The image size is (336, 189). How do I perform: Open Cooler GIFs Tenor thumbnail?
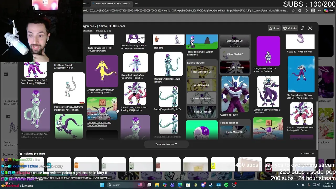coord(235,94)
